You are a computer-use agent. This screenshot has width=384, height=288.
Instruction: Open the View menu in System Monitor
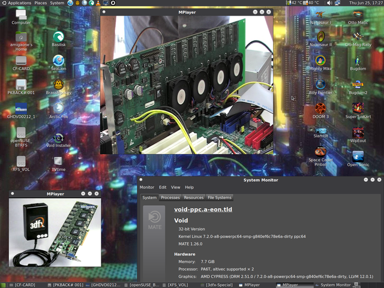pos(175,187)
